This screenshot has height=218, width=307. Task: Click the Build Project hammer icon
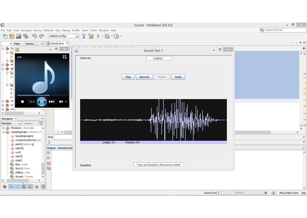[84, 36]
